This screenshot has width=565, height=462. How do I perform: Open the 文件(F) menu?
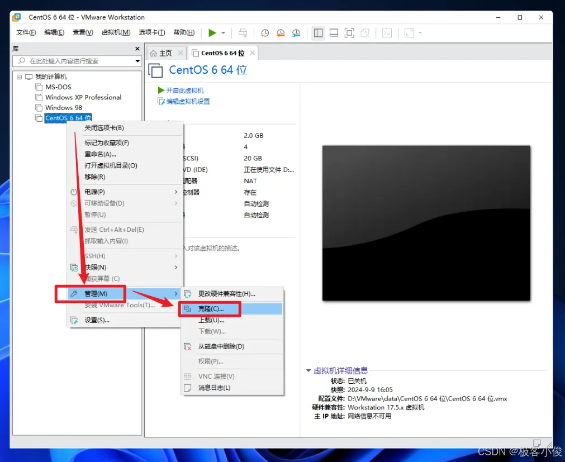(26, 32)
